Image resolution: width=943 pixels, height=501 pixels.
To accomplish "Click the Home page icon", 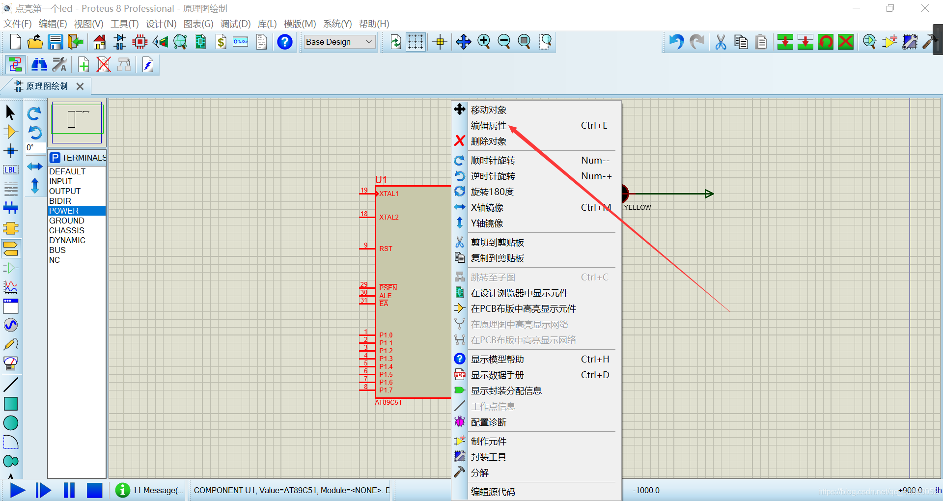I will coord(100,42).
